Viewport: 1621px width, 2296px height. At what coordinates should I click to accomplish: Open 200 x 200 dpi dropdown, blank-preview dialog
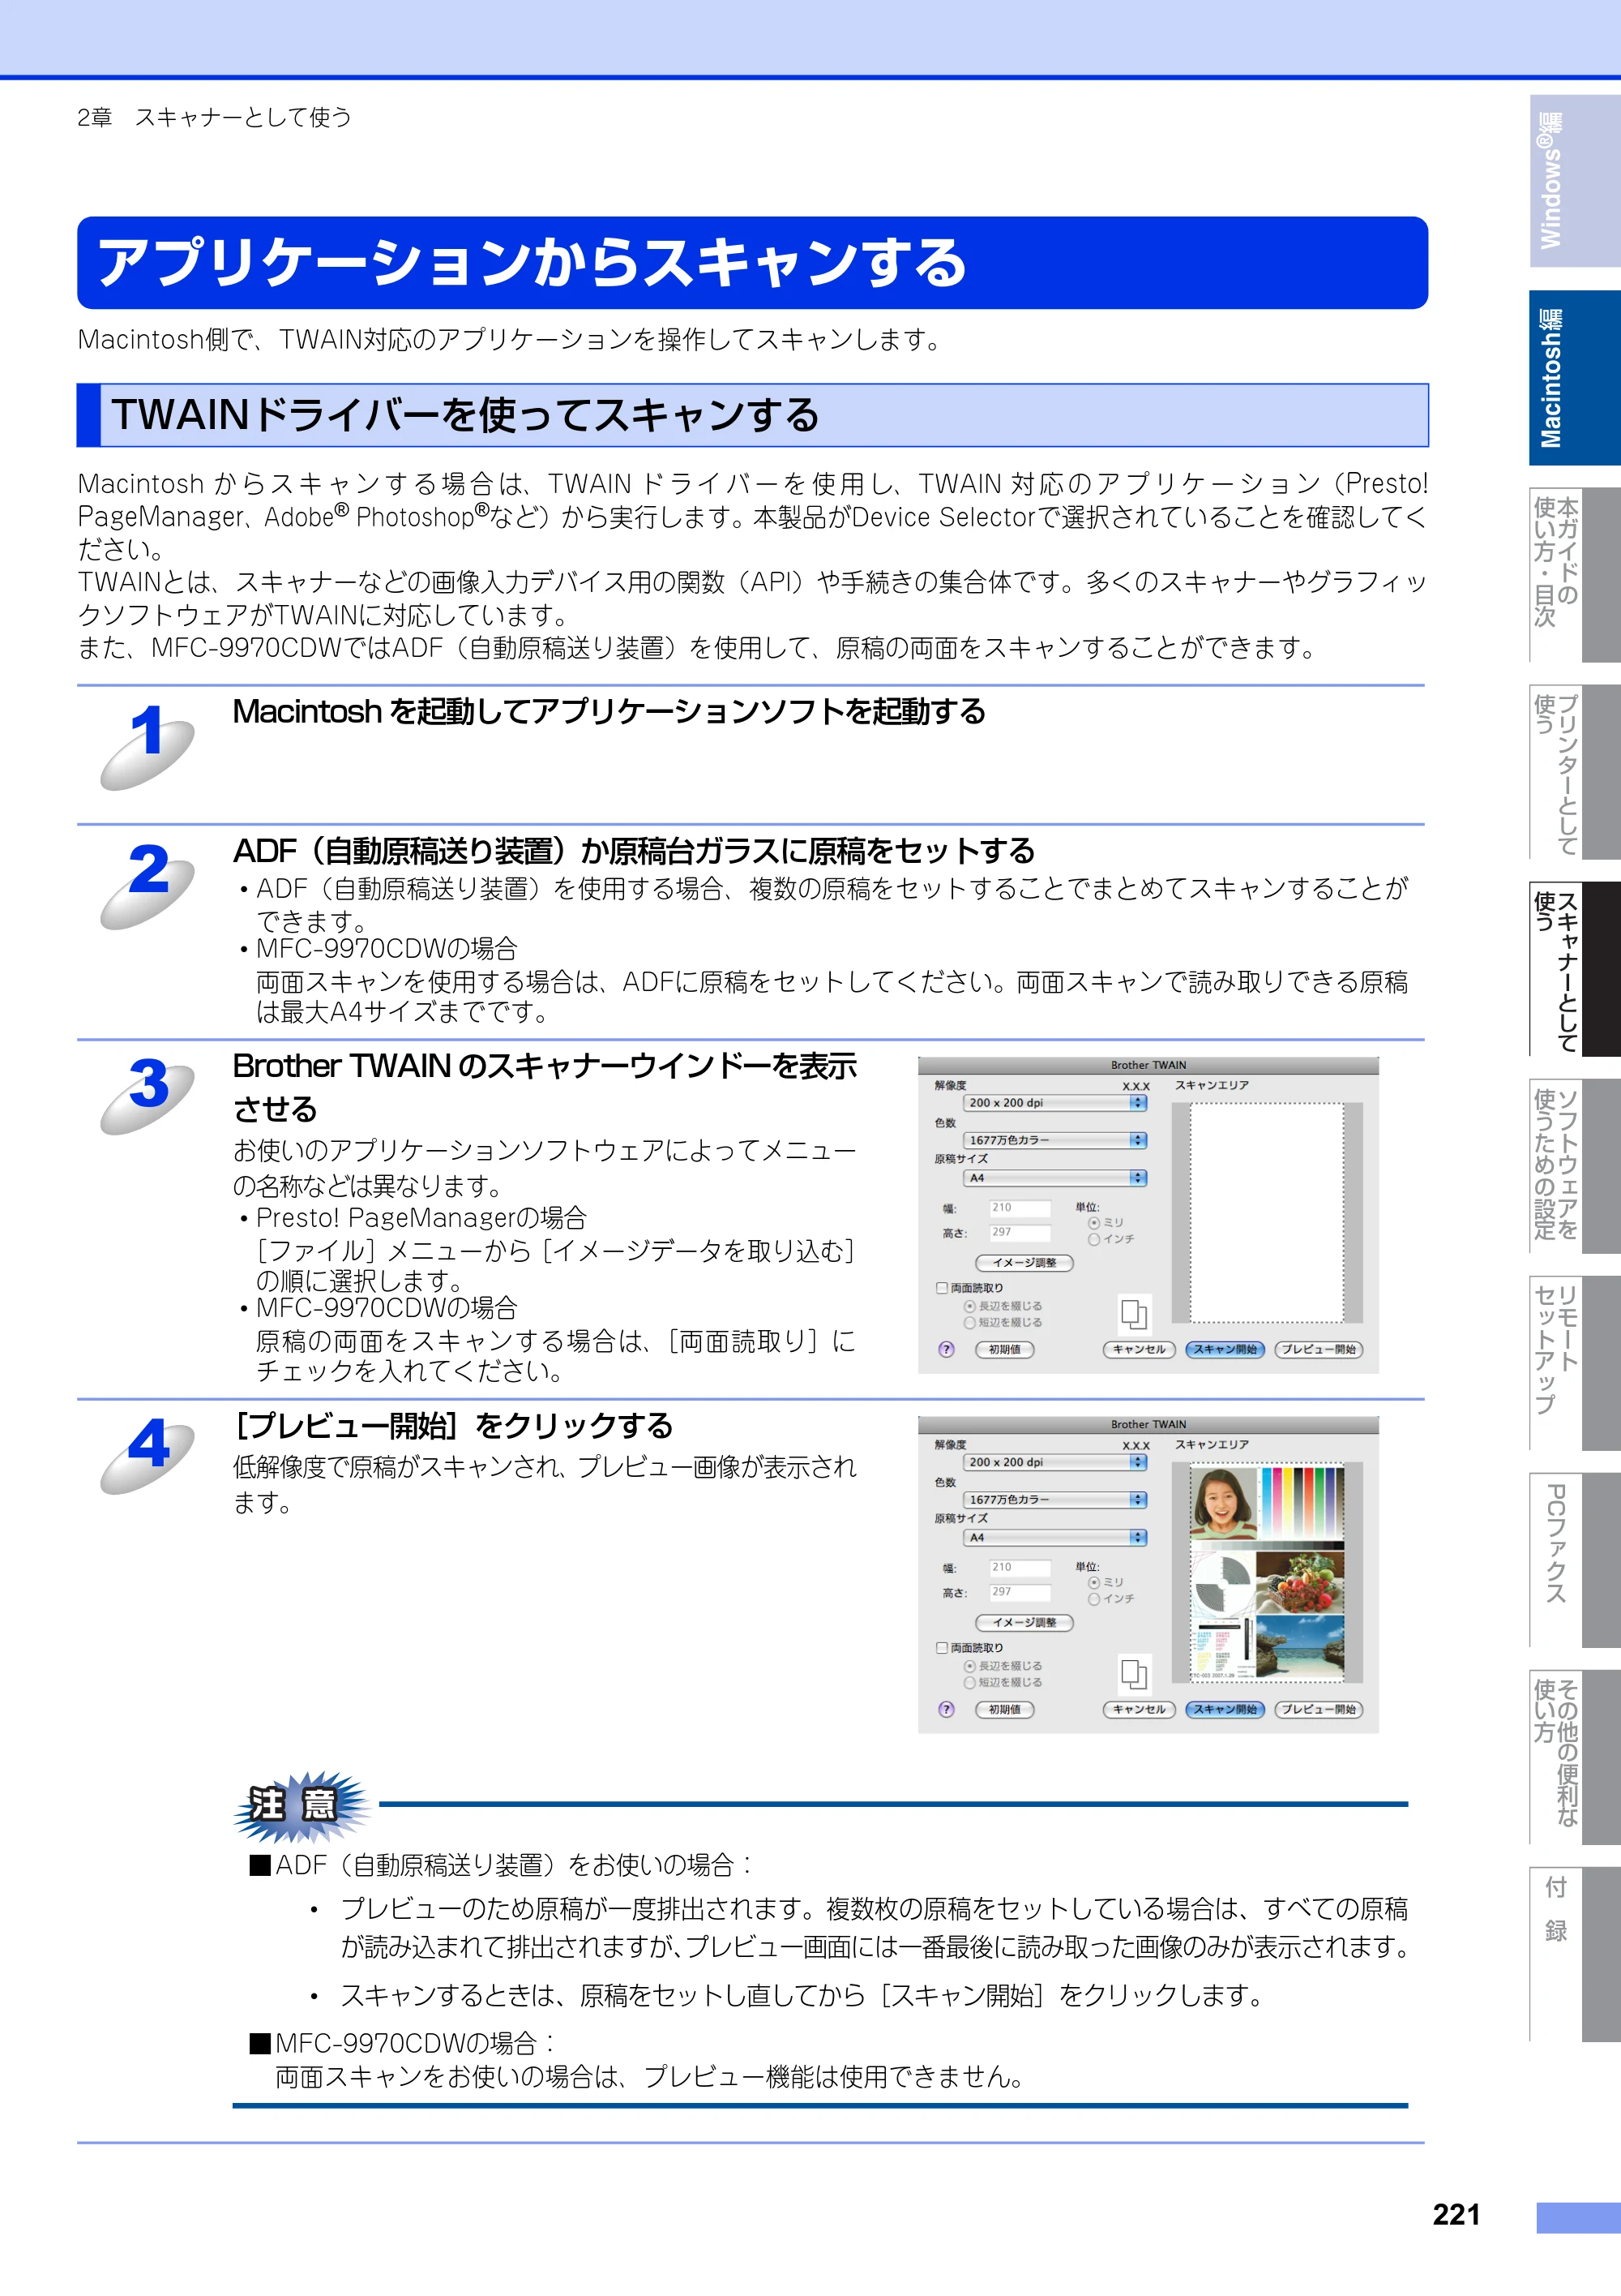tap(1054, 1103)
